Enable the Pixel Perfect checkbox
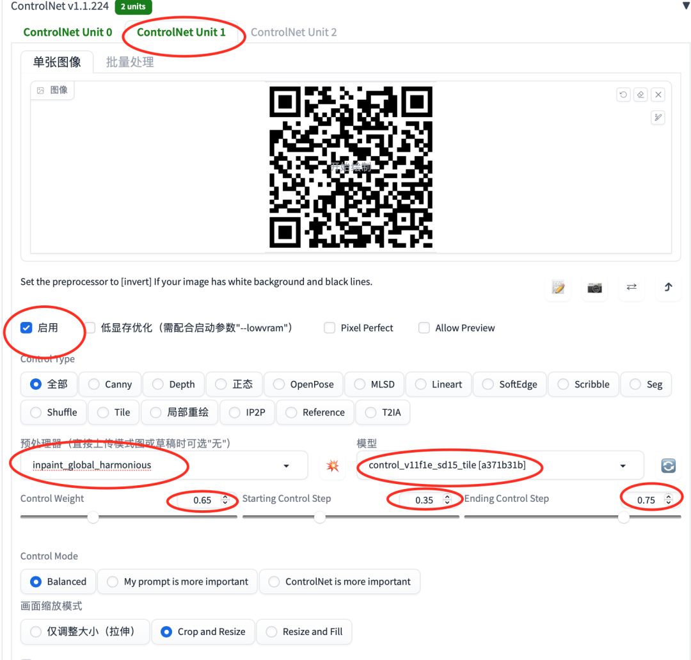The width and height of the screenshot is (691, 660). tap(330, 328)
